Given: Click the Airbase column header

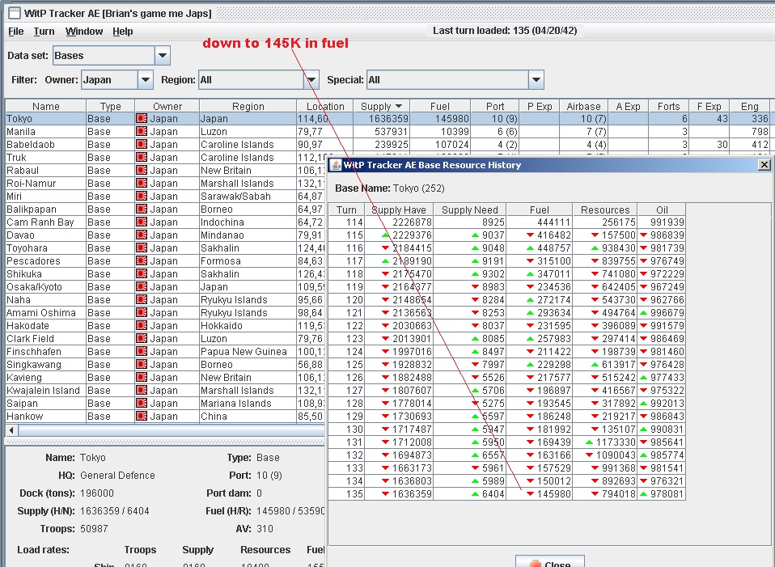Looking at the screenshot, I should coord(583,106).
